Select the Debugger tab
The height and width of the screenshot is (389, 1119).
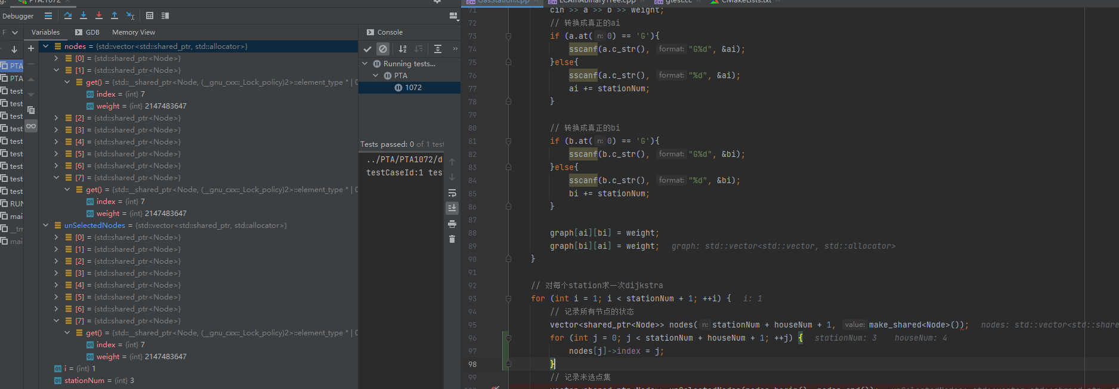click(18, 16)
